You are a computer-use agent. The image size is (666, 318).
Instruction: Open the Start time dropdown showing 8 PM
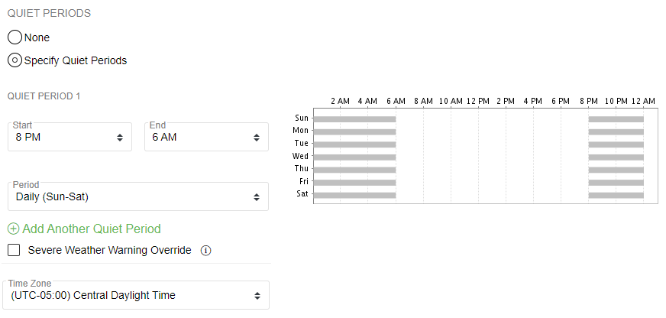coord(70,137)
